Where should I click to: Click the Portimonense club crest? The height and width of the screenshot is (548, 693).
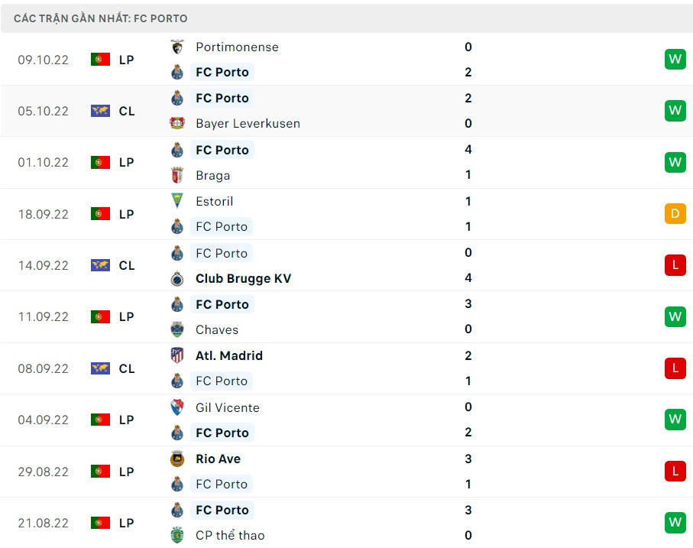tap(176, 47)
